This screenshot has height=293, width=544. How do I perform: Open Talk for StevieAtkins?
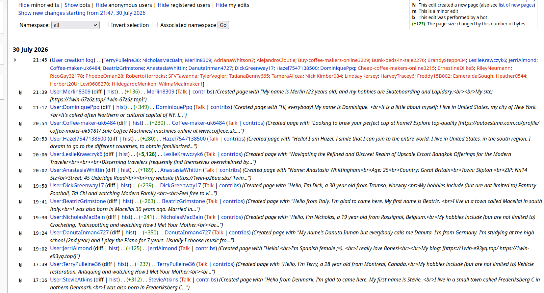click(186, 280)
